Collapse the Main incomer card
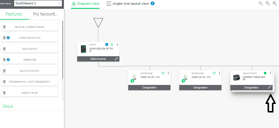Screen dimensions: 279x128 (x=116, y=59)
